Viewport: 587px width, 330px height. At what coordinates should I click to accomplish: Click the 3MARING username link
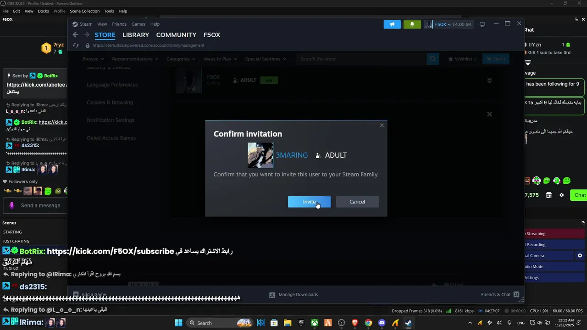pyautogui.click(x=292, y=155)
